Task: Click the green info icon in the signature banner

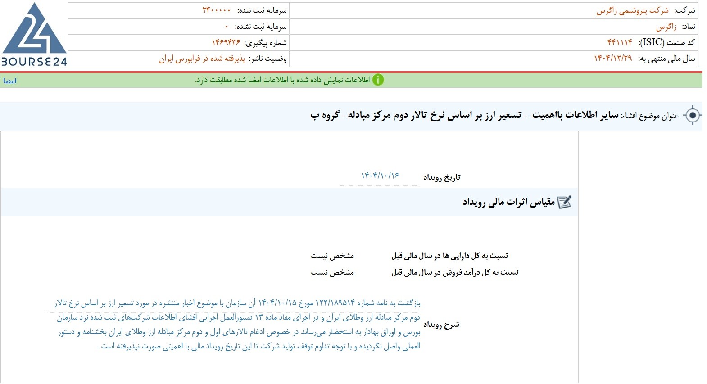Action: click(378, 80)
